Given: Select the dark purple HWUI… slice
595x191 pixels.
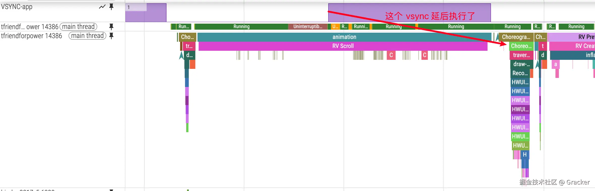Looking at the screenshot, I should point(520,109).
